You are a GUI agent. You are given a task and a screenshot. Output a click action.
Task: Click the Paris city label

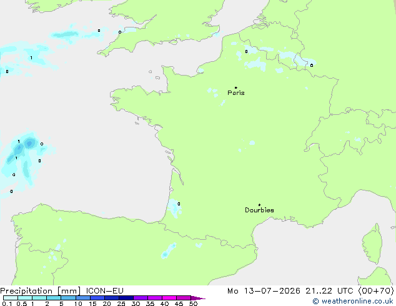coord(236,93)
